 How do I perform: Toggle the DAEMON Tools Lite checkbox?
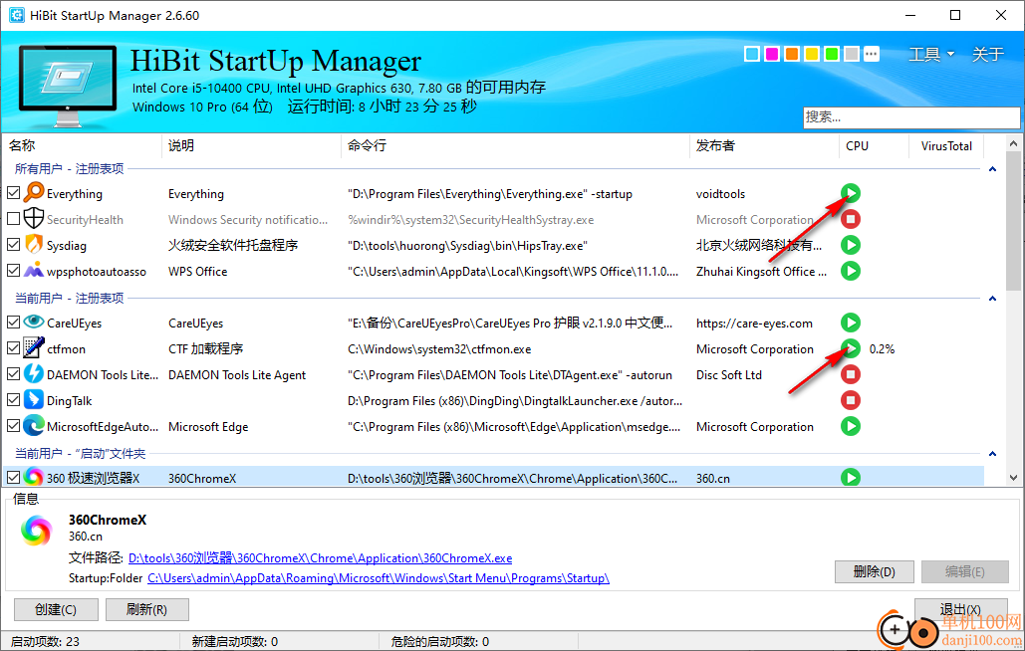coord(13,374)
